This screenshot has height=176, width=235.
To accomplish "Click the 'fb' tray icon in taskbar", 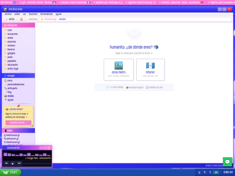I will click(x=205, y=172).
